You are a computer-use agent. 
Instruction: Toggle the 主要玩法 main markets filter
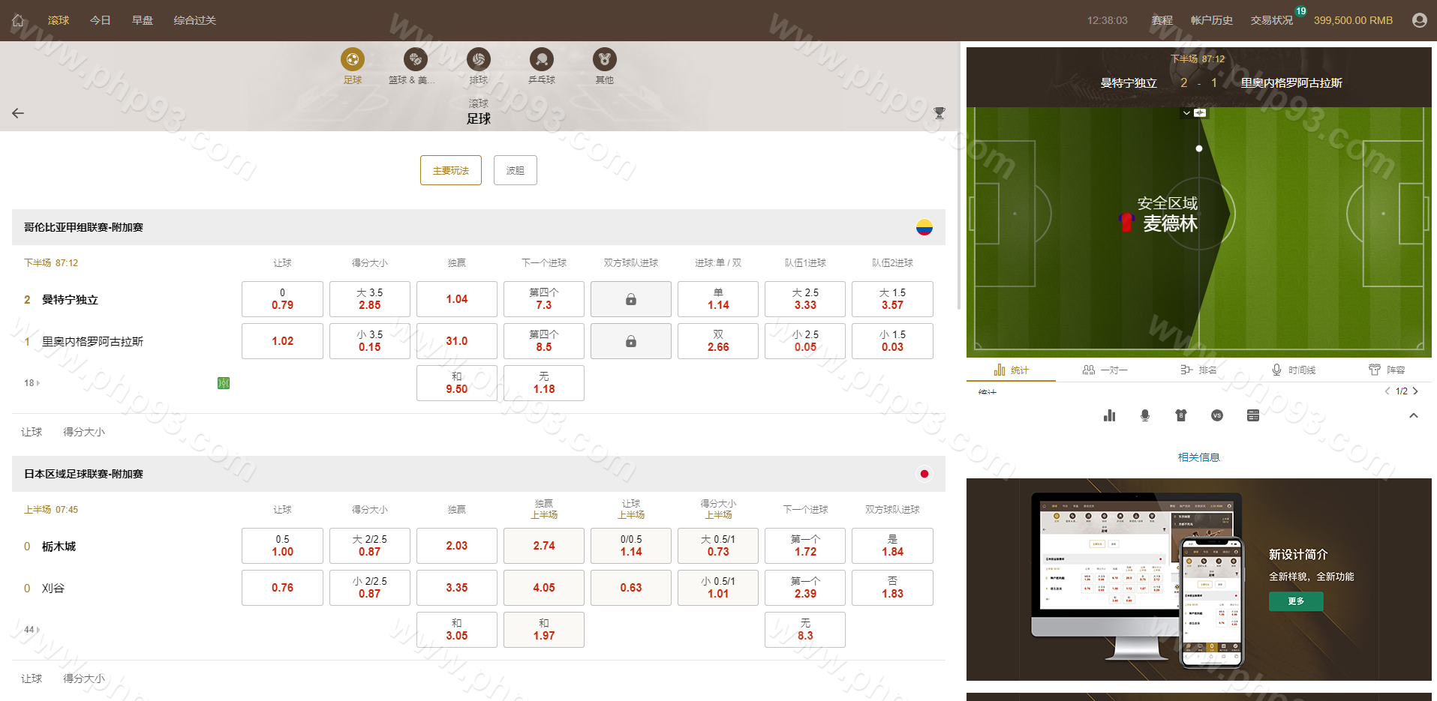pos(450,170)
